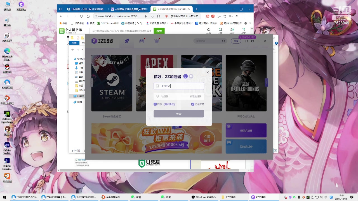Select 网络 in File Explorer tree
The image size is (358, 201).
78,102
